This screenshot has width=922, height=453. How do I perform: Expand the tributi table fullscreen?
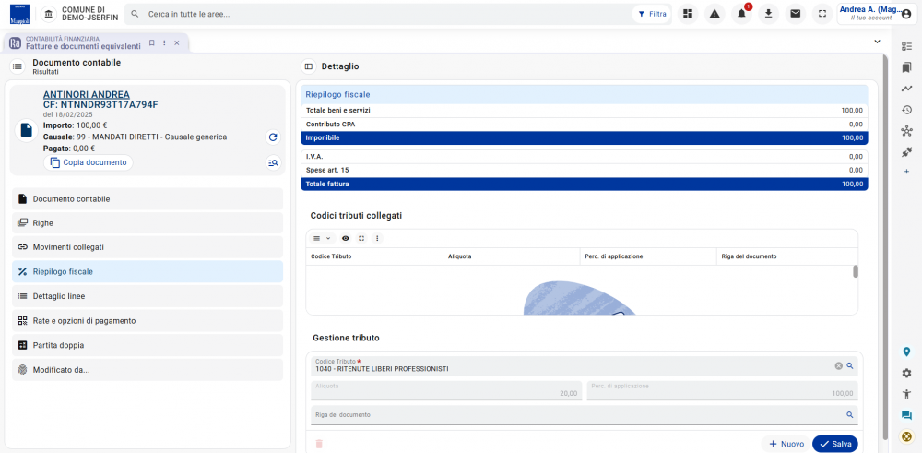coord(361,238)
